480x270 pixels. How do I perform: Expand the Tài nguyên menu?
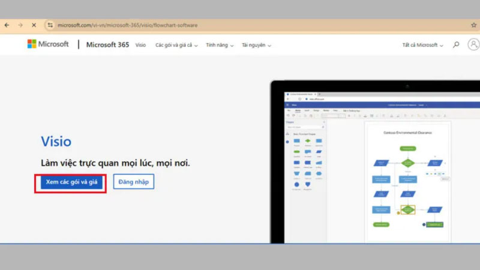click(256, 45)
